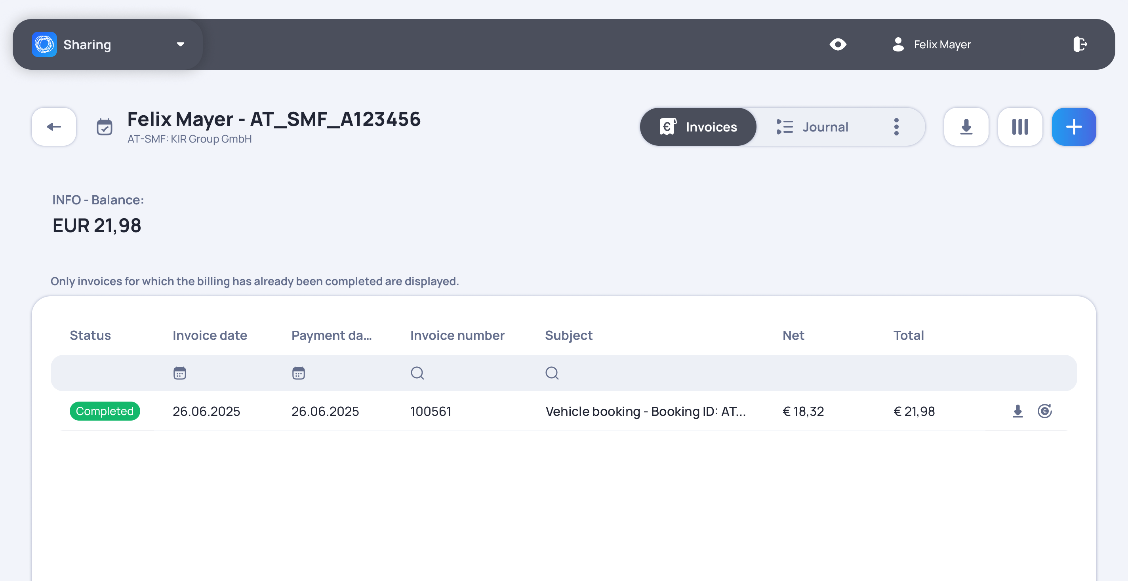Screen dimensions: 1128x581
Task: Open Payment date filter calendar picker
Action: click(x=299, y=373)
